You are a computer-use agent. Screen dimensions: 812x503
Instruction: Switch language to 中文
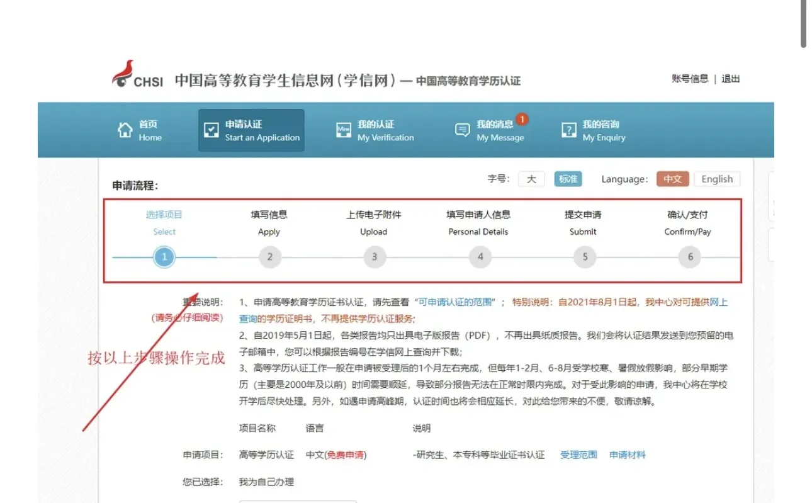[x=673, y=179]
